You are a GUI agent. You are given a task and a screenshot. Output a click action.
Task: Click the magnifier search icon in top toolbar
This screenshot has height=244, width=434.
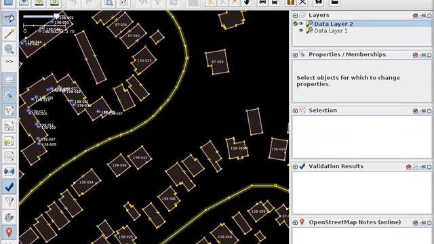pos(108,3)
